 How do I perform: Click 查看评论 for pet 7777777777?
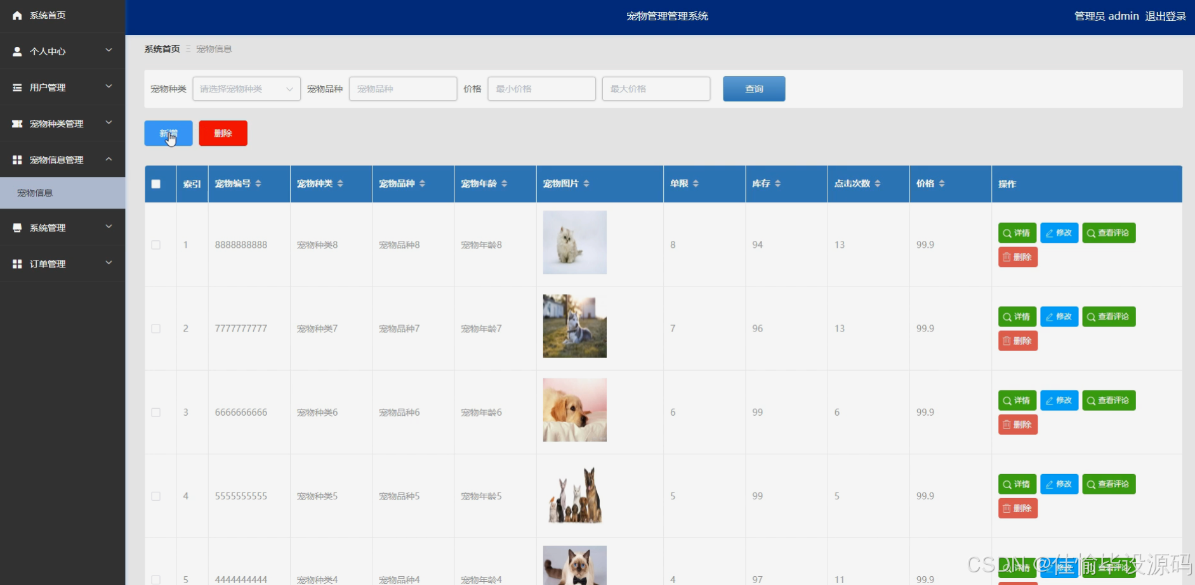click(1109, 316)
